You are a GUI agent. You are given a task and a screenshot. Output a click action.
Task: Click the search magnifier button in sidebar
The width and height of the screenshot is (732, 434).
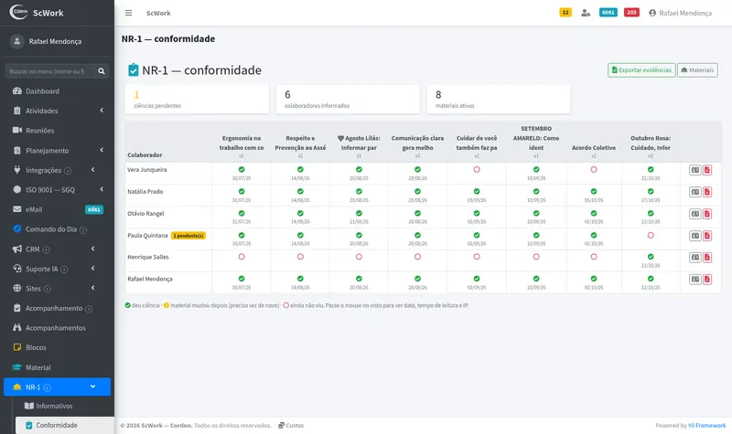tap(102, 71)
